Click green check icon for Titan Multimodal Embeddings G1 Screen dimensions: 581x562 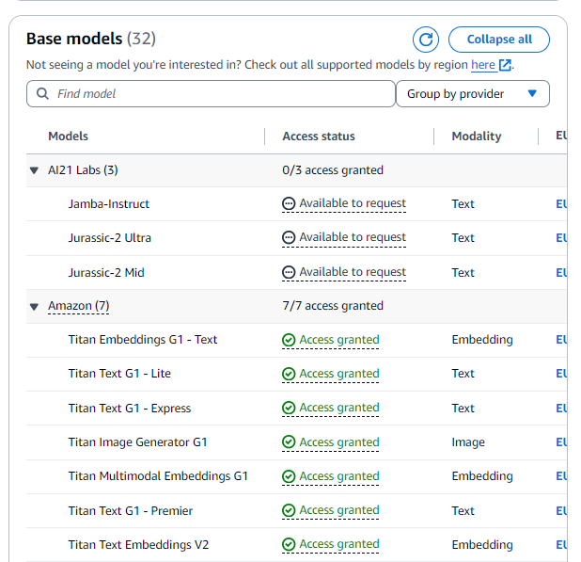(x=289, y=476)
